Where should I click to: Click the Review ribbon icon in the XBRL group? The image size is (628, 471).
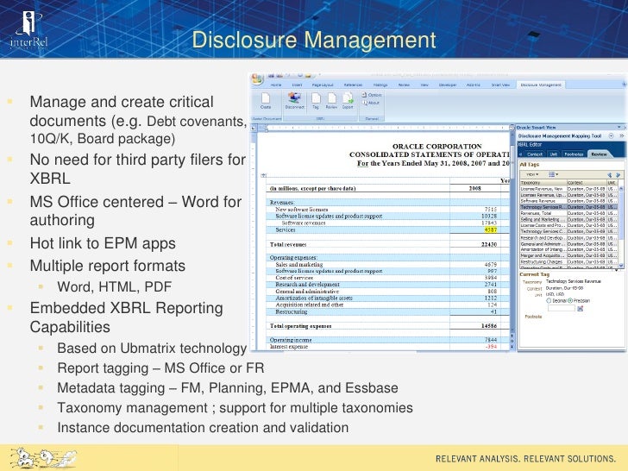(x=331, y=101)
